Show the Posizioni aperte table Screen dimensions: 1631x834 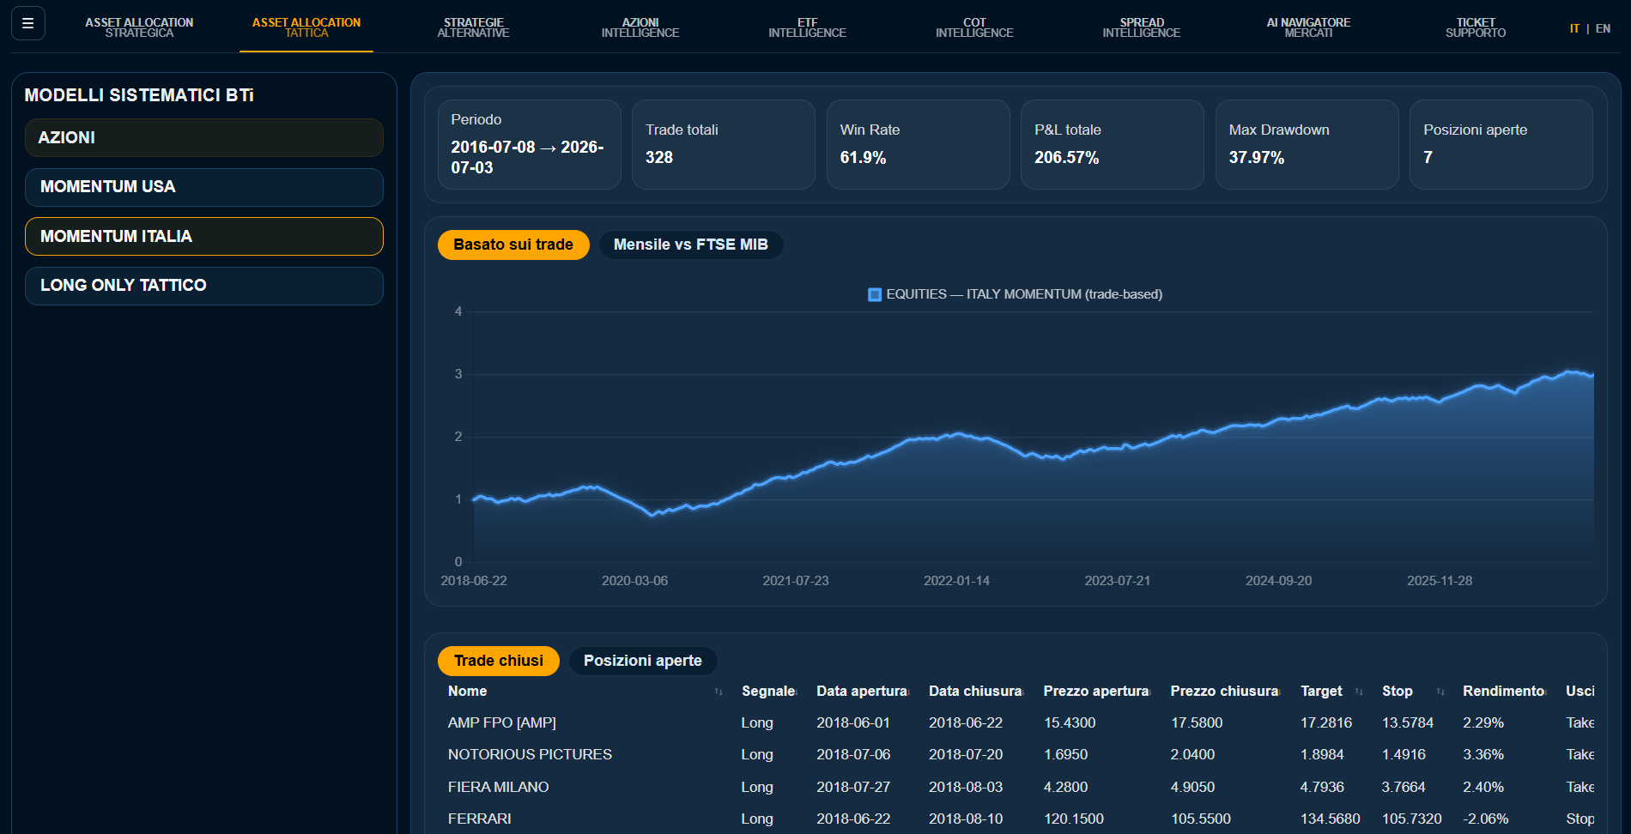coord(643,661)
